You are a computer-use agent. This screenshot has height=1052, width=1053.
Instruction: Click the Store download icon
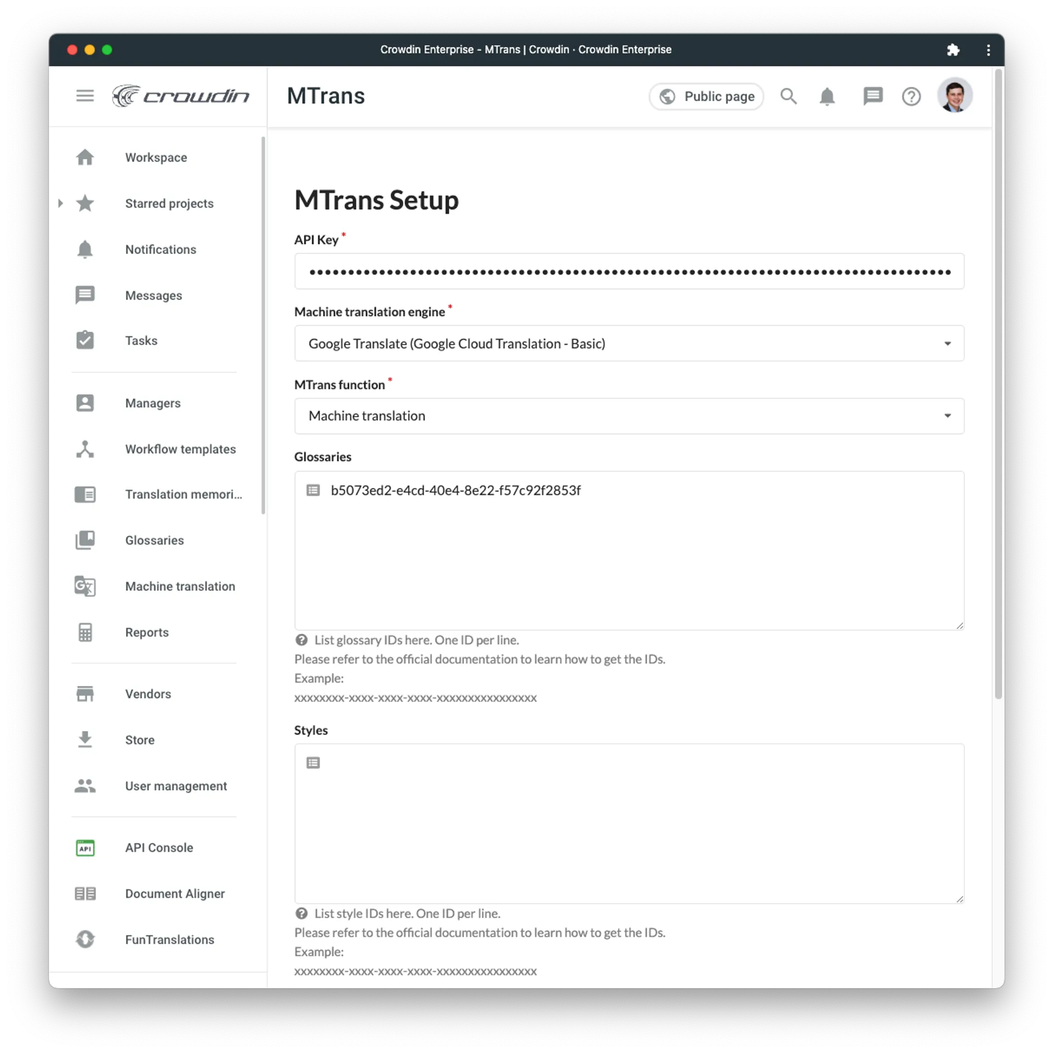pyautogui.click(x=85, y=739)
